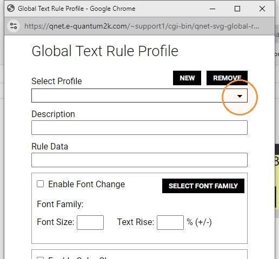The image size is (279, 259).
Task: Close the Global Text Rule Profile window
Action: (262, 9)
